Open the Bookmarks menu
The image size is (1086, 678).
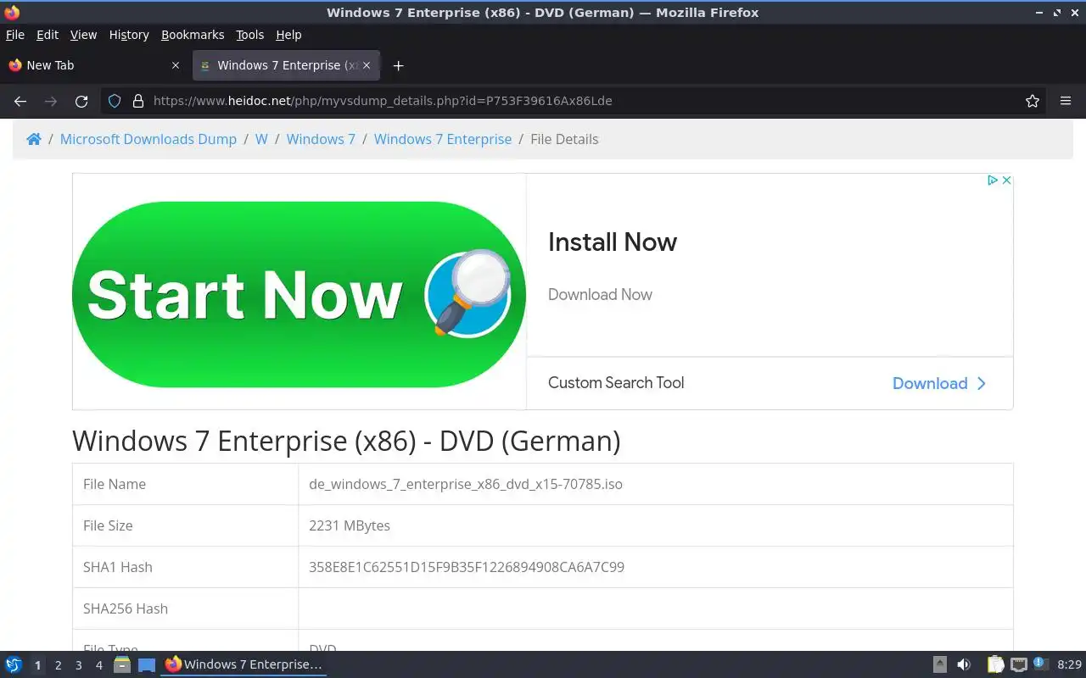point(193,35)
